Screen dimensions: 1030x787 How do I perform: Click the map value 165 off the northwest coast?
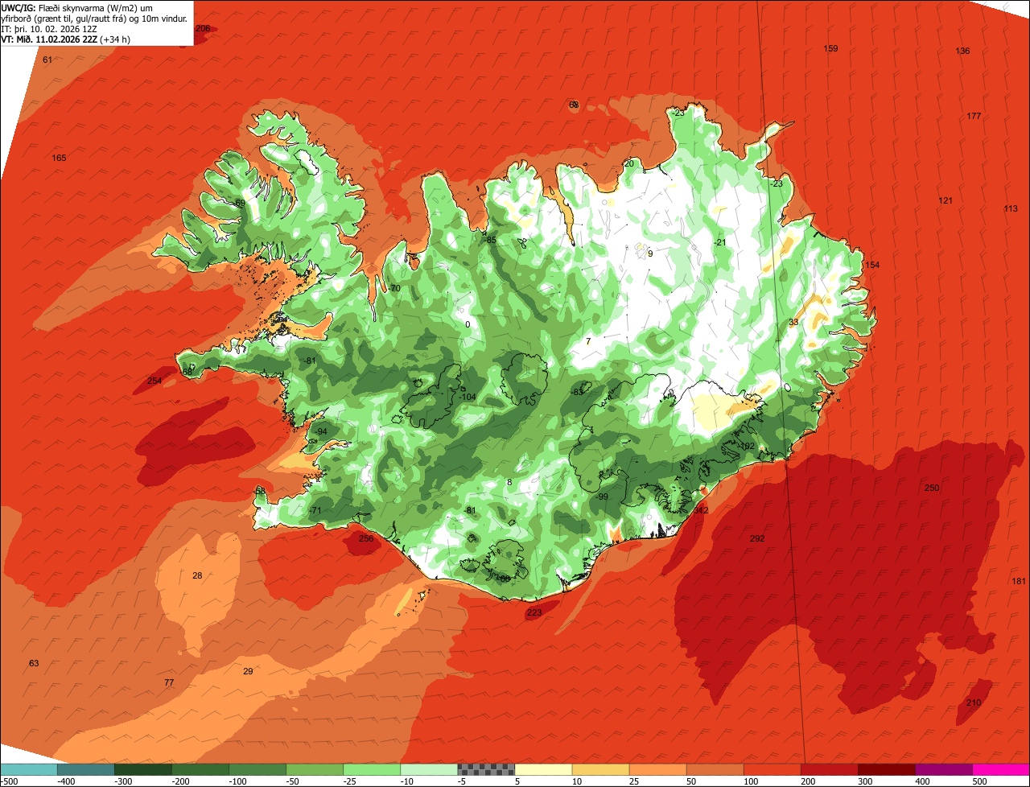point(59,158)
